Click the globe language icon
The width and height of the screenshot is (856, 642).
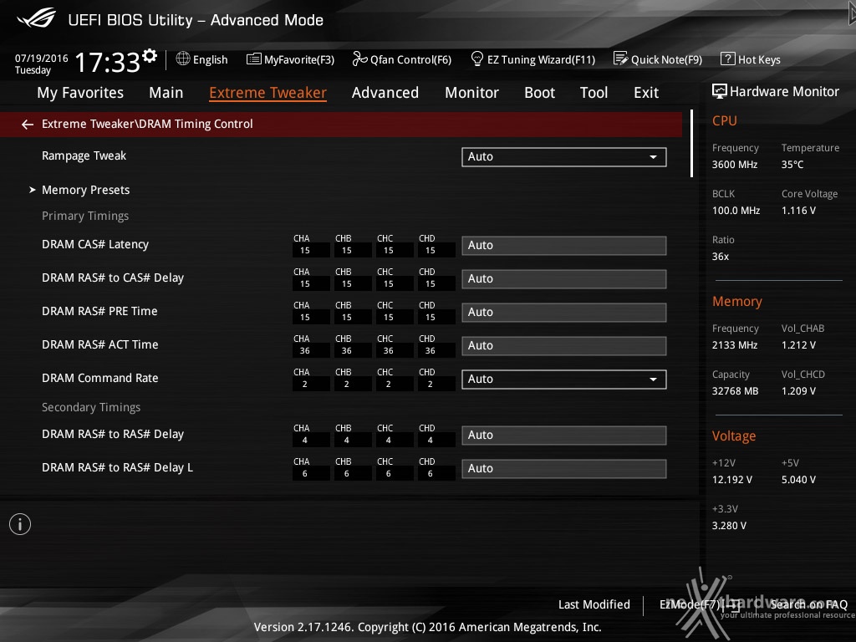coord(183,59)
